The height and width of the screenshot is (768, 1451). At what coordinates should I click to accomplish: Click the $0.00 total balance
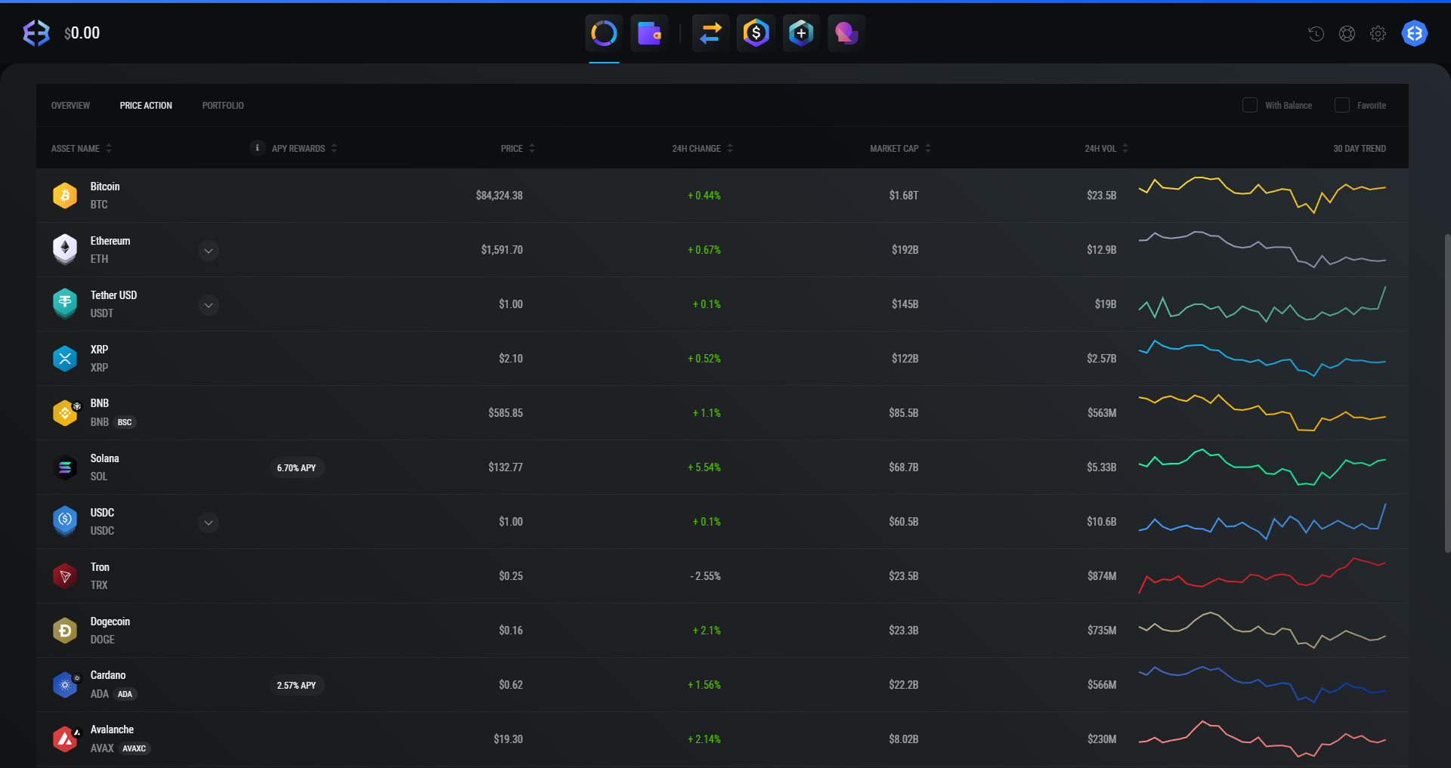tap(82, 33)
